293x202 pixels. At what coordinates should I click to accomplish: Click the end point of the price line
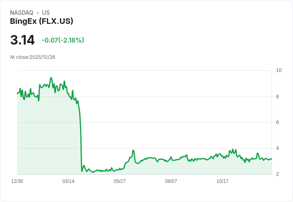point(272,159)
